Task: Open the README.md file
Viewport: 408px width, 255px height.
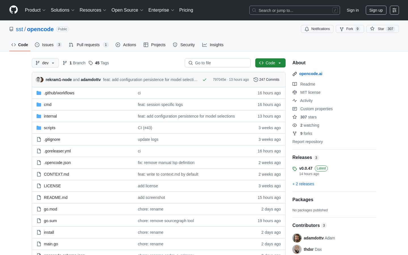Action: (56, 197)
